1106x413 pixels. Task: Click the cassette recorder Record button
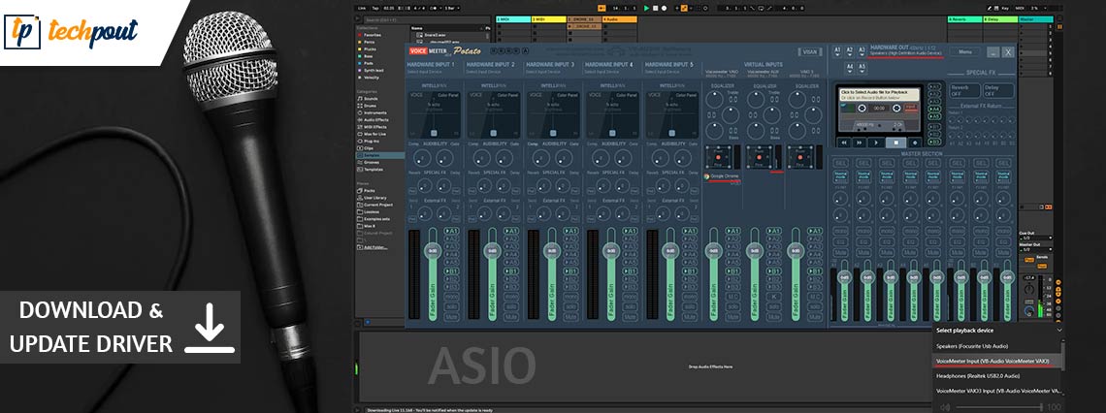click(x=914, y=142)
